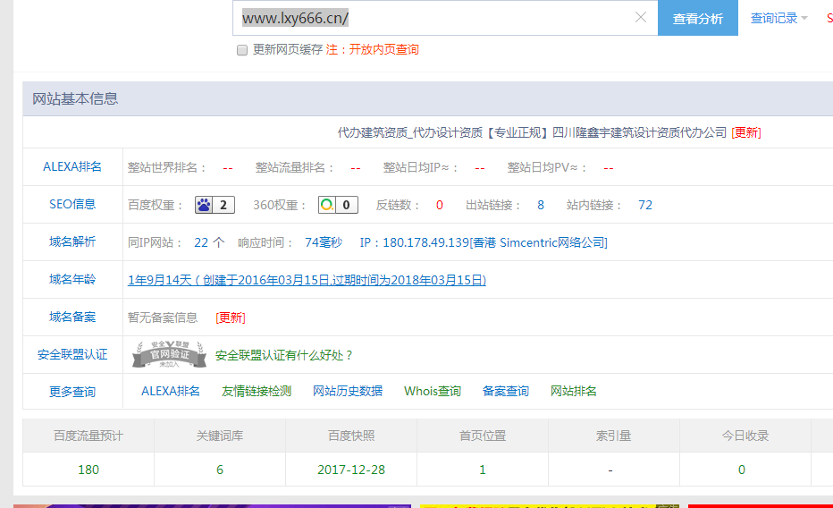Screen dimensions: 833x508
Task: Open the 备案查询 link
Action: click(x=506, y=391)
